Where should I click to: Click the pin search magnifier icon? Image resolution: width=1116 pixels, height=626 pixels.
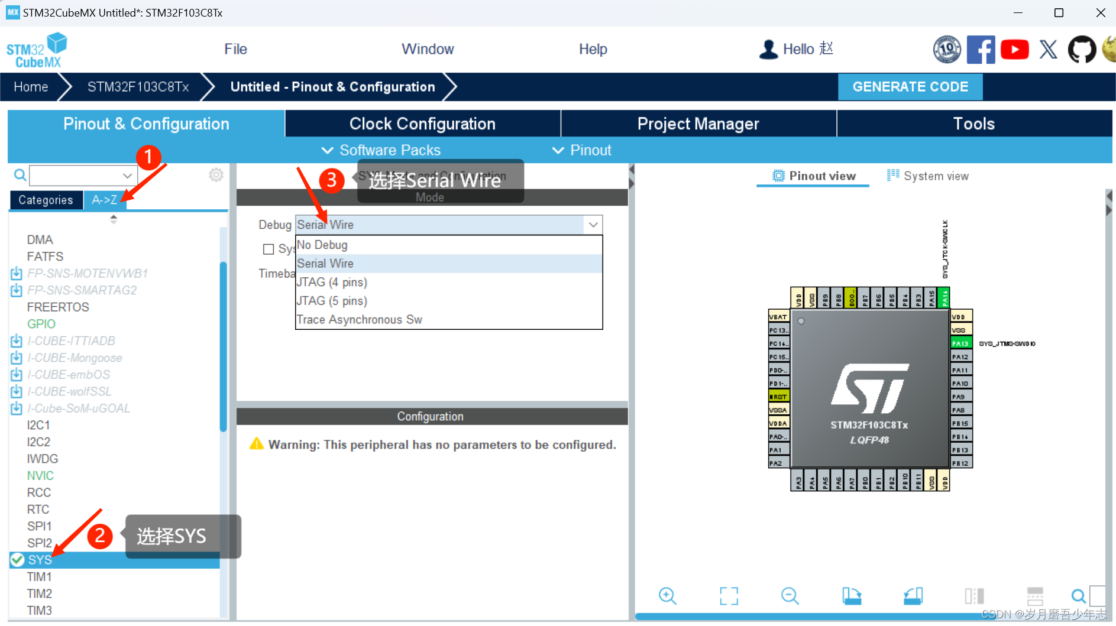click(x=1078, y=595)
